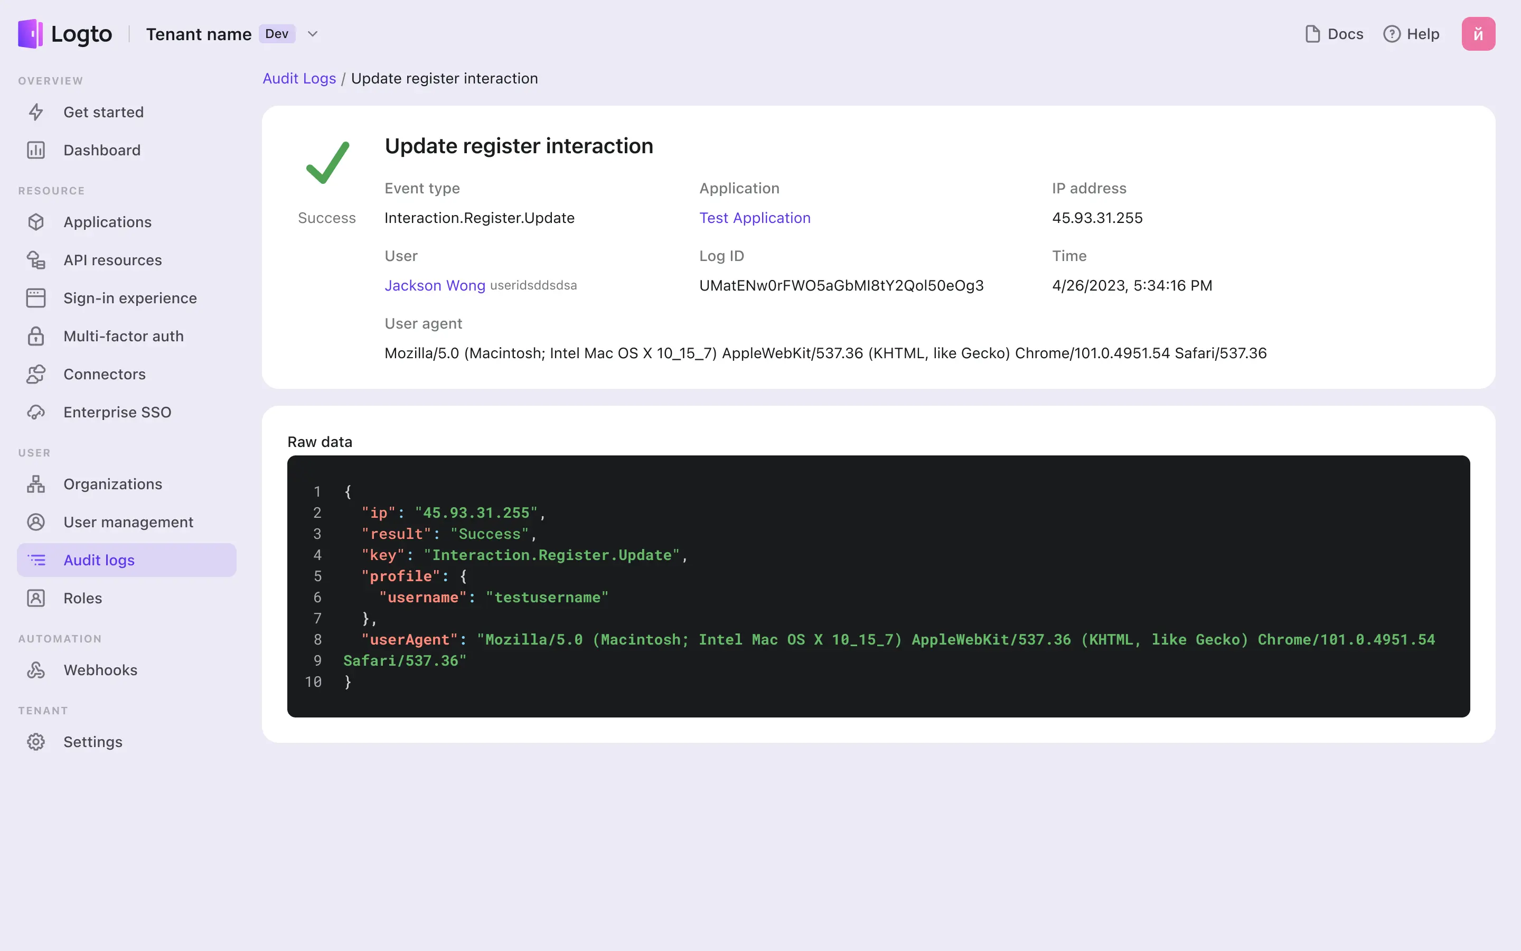Screen dimensions: 1521x951
Task: Click the Audit logs sidebar icon
Action: click(x=37, y=560)
